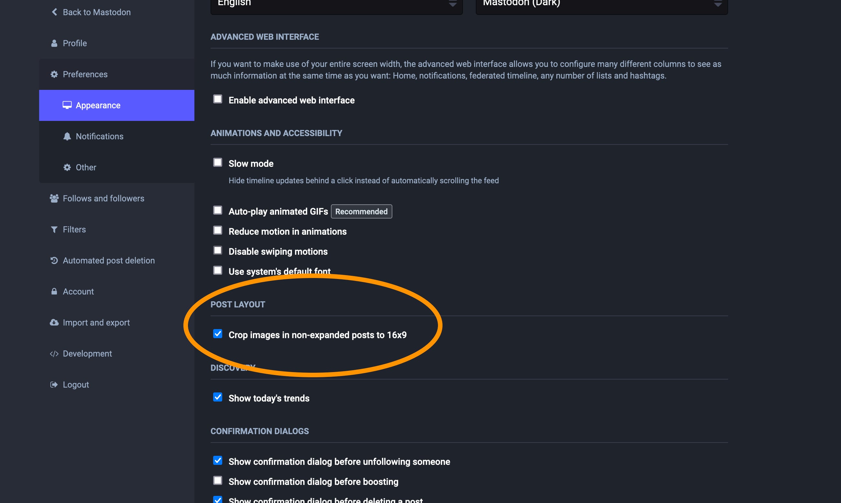Disable Show today's trends checkbox
Screen dimensions: 841x503
click(x=218, y=397)
